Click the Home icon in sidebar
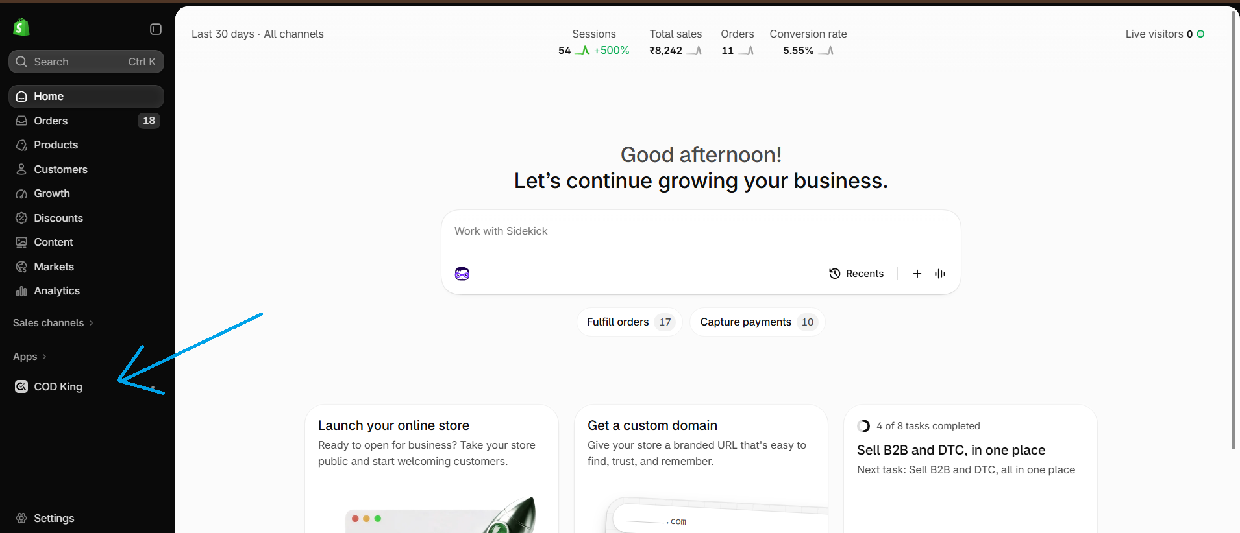This screenshot has height=533, width=1240. tap(21, 97)
